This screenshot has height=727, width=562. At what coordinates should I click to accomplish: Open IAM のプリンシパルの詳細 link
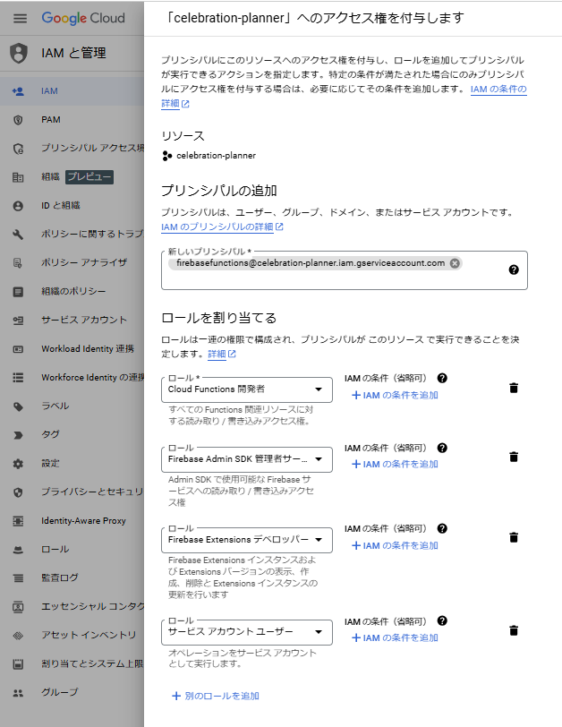click(x=222, y=227)
